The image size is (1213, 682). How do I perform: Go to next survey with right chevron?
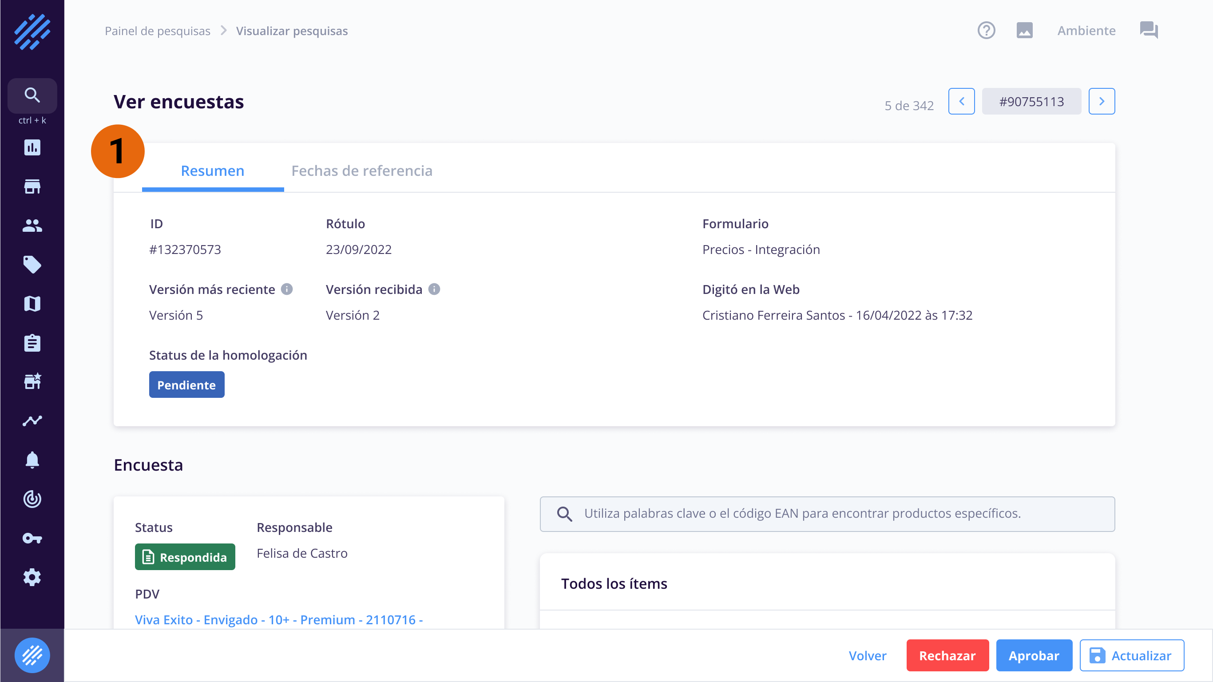coord(1102,101)
